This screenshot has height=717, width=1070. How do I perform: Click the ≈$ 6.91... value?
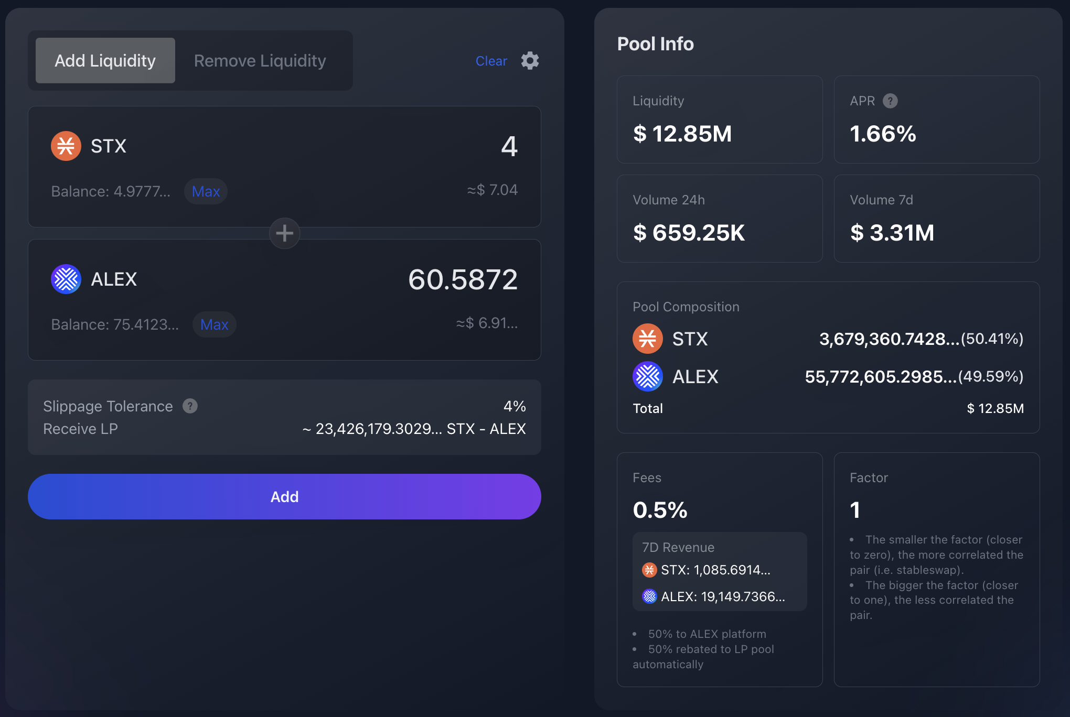coord(487,323)
